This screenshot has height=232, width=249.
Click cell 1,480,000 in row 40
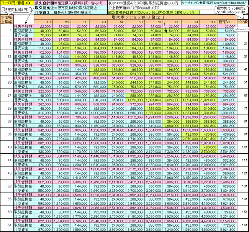pyautogui.click(x=98, y=151)
